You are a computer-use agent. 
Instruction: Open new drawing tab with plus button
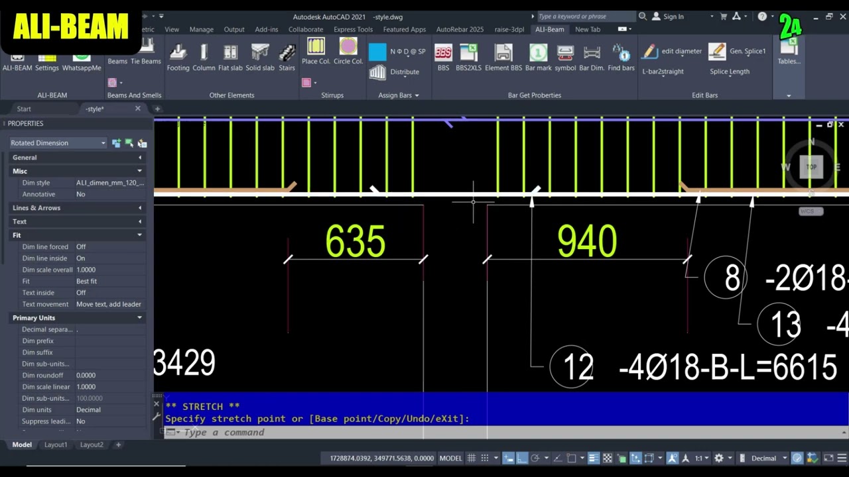(x=157, y=109)
